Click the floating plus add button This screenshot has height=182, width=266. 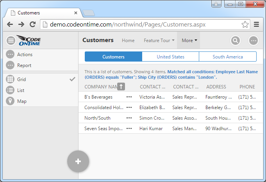click(x=78, y=161)
